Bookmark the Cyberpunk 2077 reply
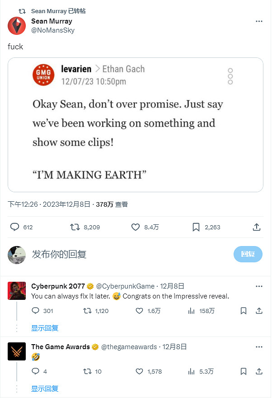Viewport: 272px width, 398px height. coord(244,311)
